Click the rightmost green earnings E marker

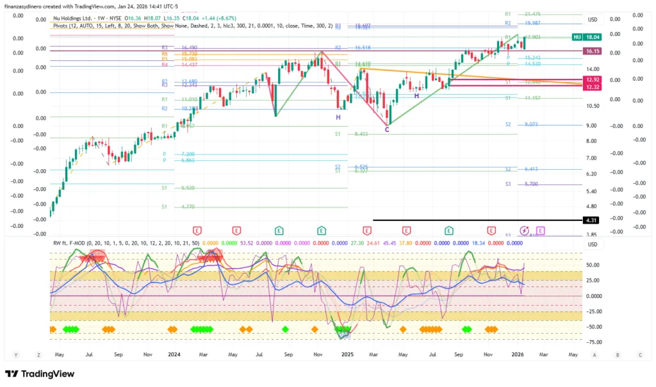tap(450, 230)
